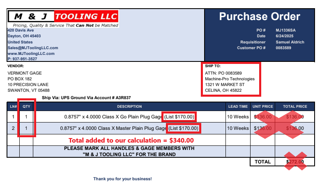Click requisitioner name Samuel Aldrich
This screenshot has height=186, width=322.
[290, 42]
